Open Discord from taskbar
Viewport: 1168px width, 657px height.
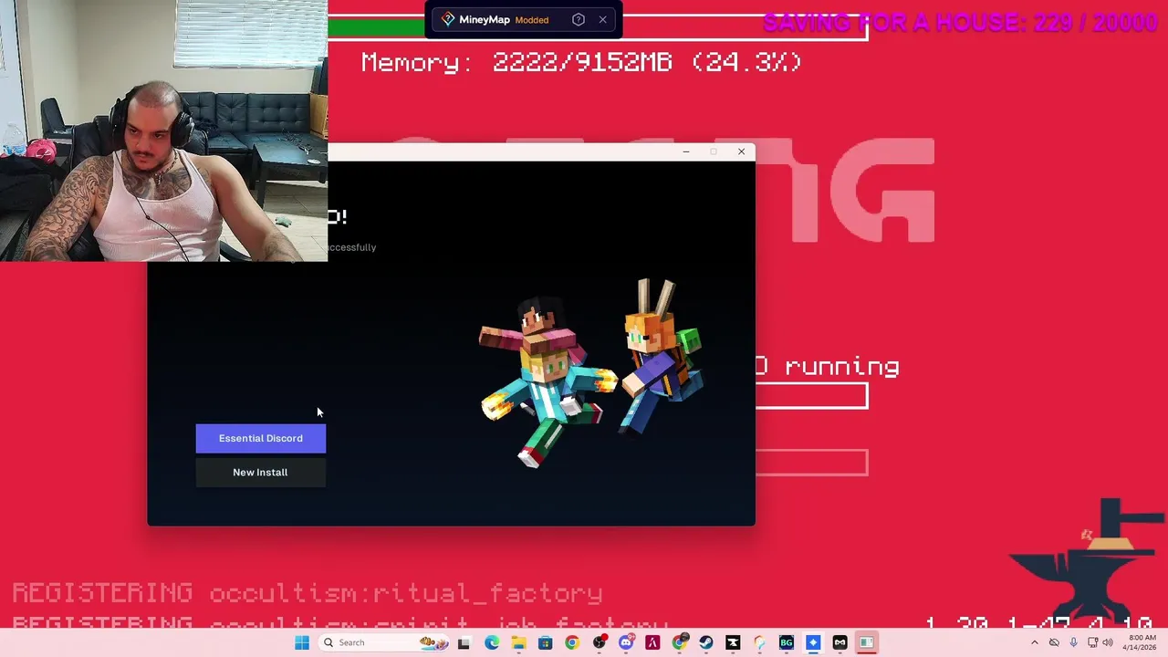(x=625, y=642)
